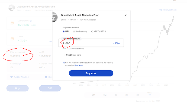
Task: Enable the Conditional order checkbox
Action: (64, 55)
